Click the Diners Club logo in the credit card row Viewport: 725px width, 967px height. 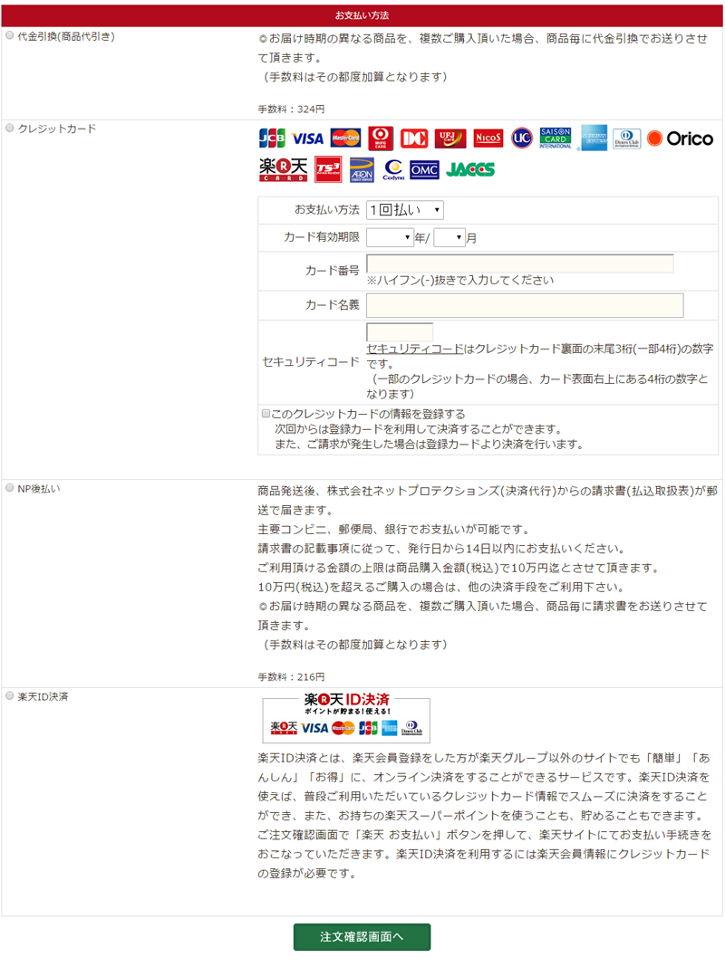click(x=626, y=139)
